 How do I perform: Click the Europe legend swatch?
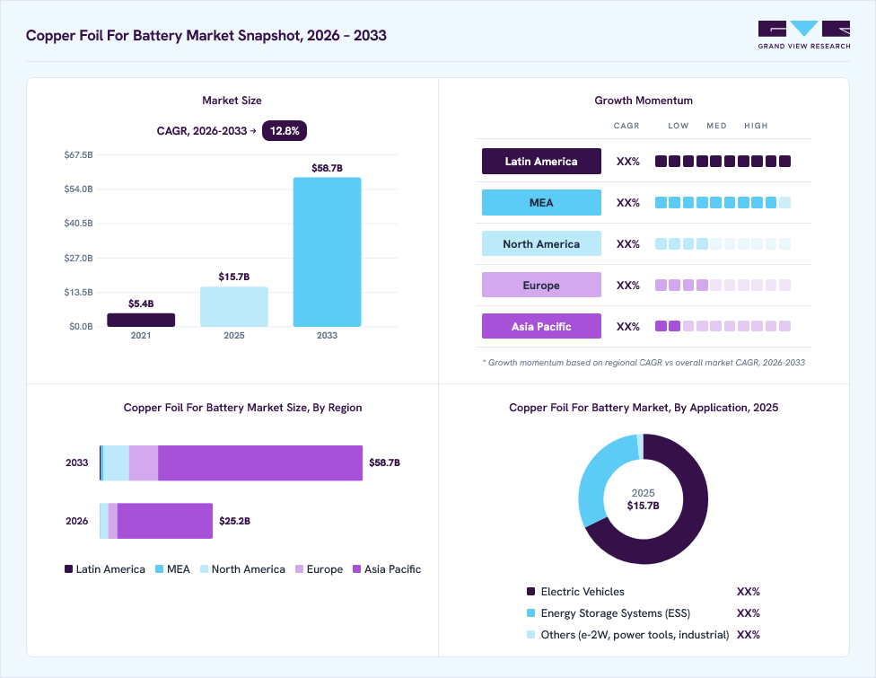pos(300,569)
